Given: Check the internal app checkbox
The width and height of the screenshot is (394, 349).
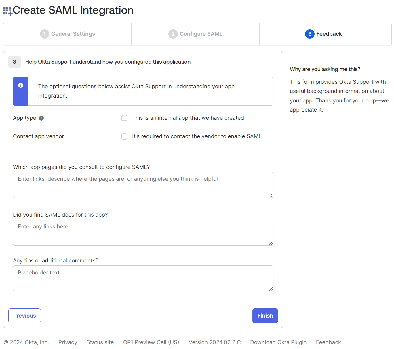Looking at the screenshot, I should [124, 118].
